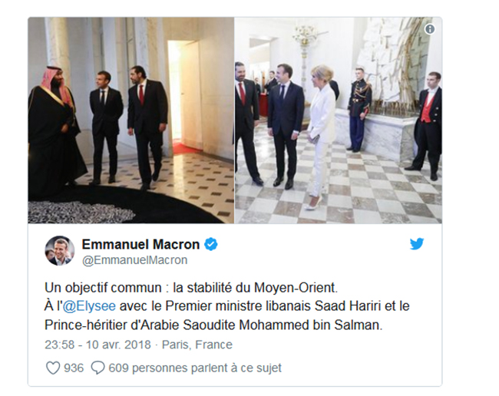Open the info icon on the photo
This screenshot has width=499, height=396.
(430, 29)
